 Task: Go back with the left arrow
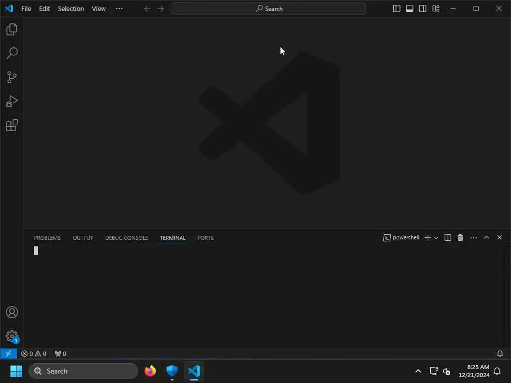pyautogui.click(x=147, y=9)
